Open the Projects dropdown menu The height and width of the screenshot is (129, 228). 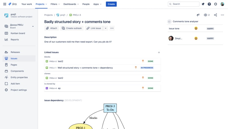(41, 4)
